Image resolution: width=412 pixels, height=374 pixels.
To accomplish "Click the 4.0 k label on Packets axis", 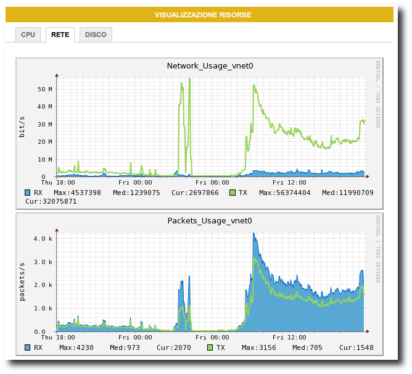I will (43, 239).
